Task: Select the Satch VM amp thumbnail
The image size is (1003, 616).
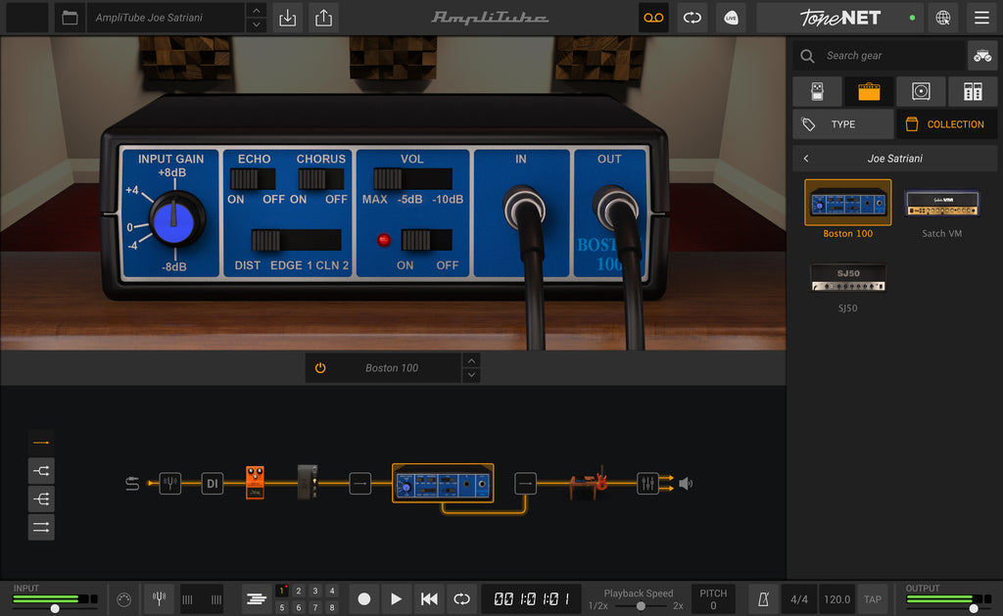Action: tap(941, 204)
